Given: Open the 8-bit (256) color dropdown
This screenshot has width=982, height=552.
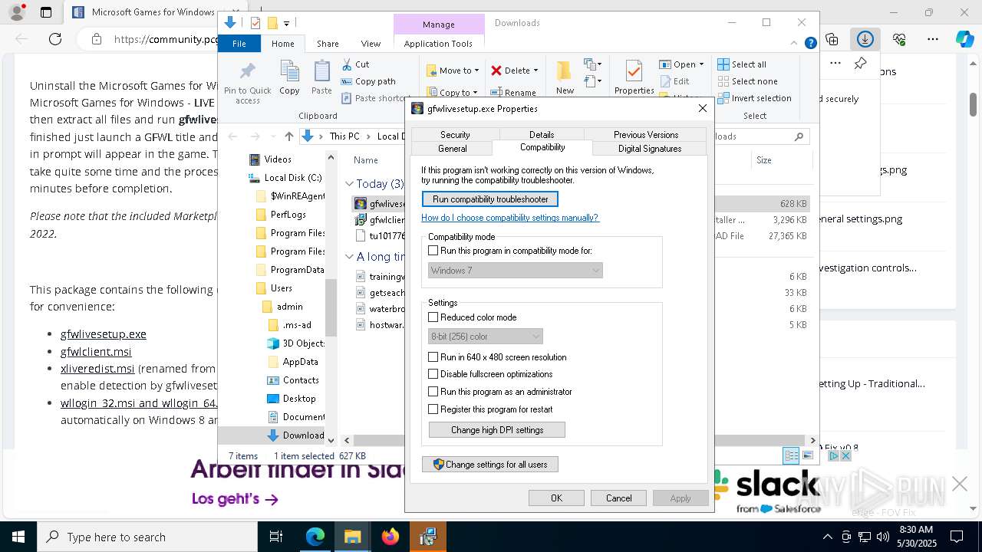Looking at the screenshot, I should coord(486,337).
